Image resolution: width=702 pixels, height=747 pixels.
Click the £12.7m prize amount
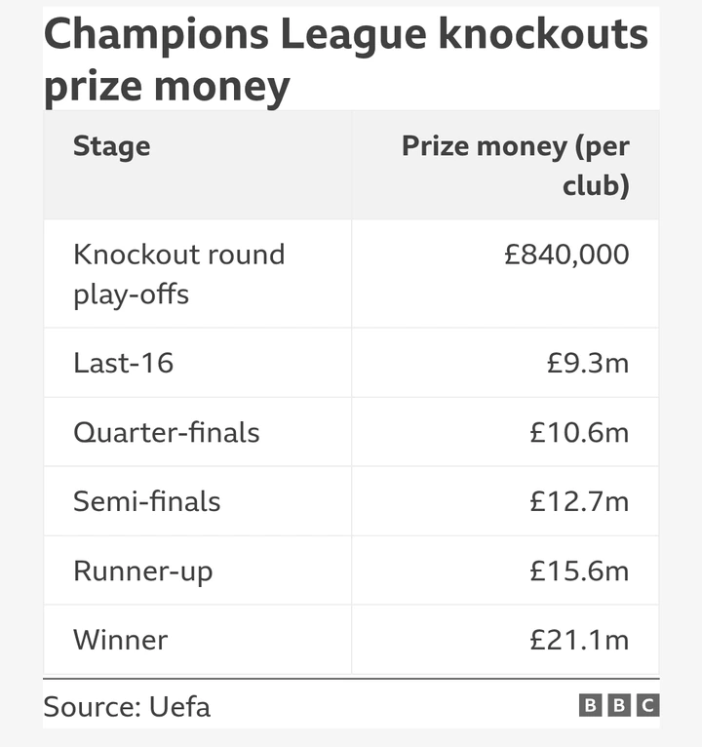pos(579,501)
